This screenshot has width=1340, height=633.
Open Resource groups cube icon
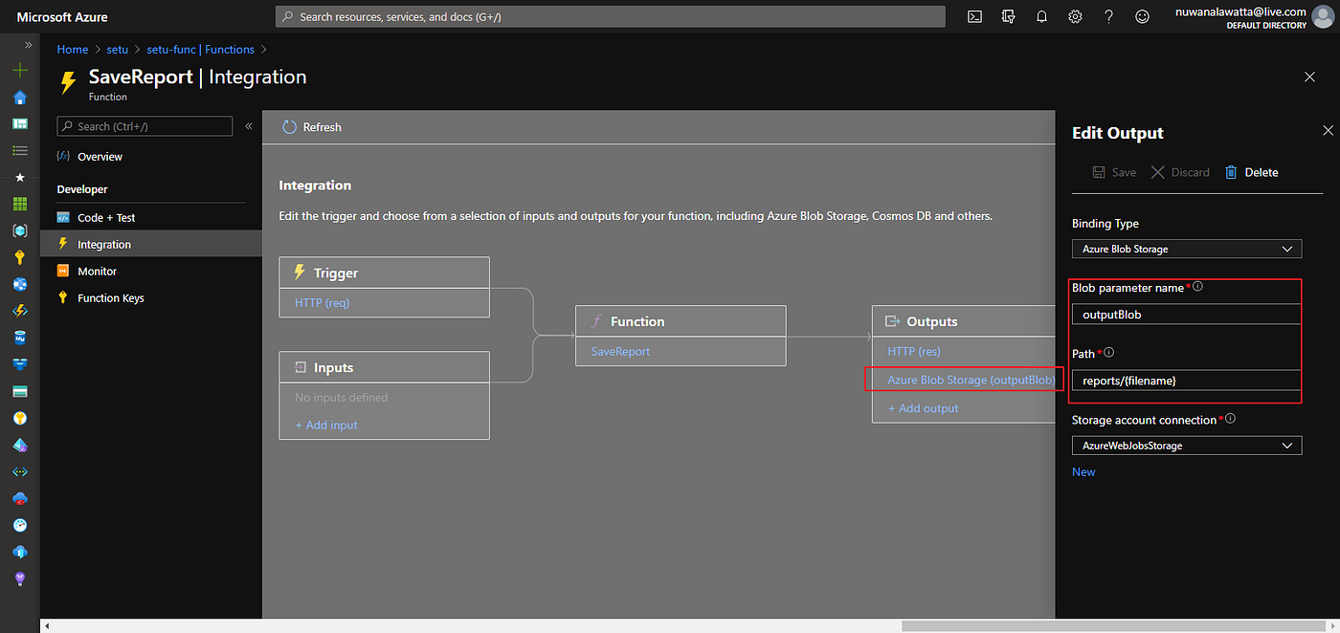[20, 230]
